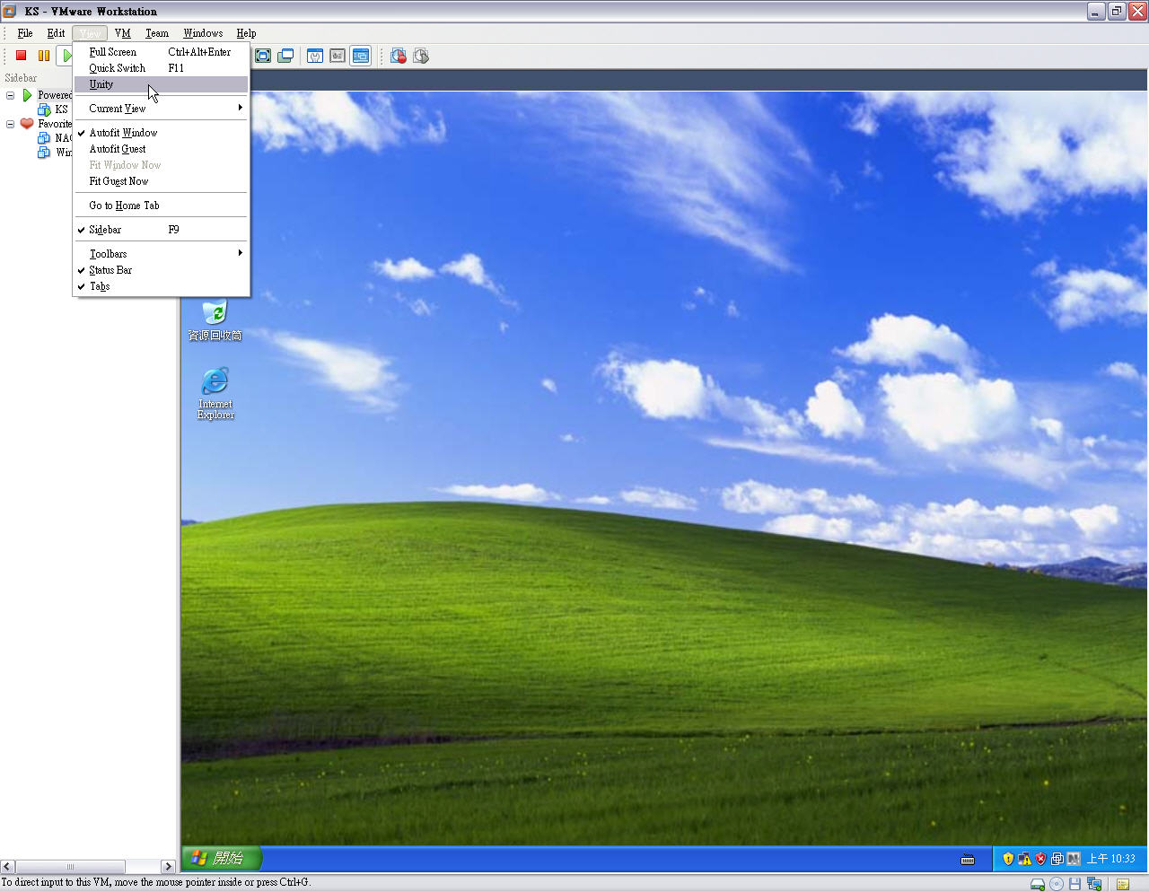The image size is (1149, 892).
Task: Click the yellow security shield tray icon
Action: [x=1008, y=859]
